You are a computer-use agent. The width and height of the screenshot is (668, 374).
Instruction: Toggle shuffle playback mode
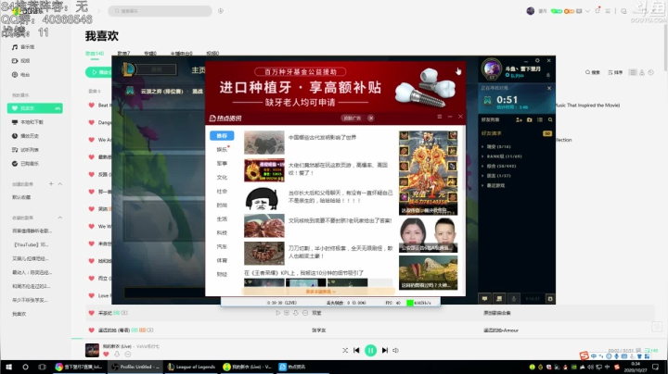point(345,350)
